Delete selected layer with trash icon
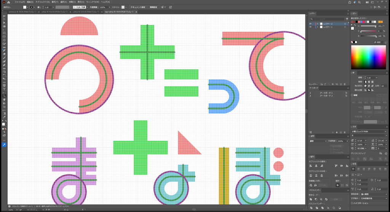This screenshot has width=390, height=212. 344,84
